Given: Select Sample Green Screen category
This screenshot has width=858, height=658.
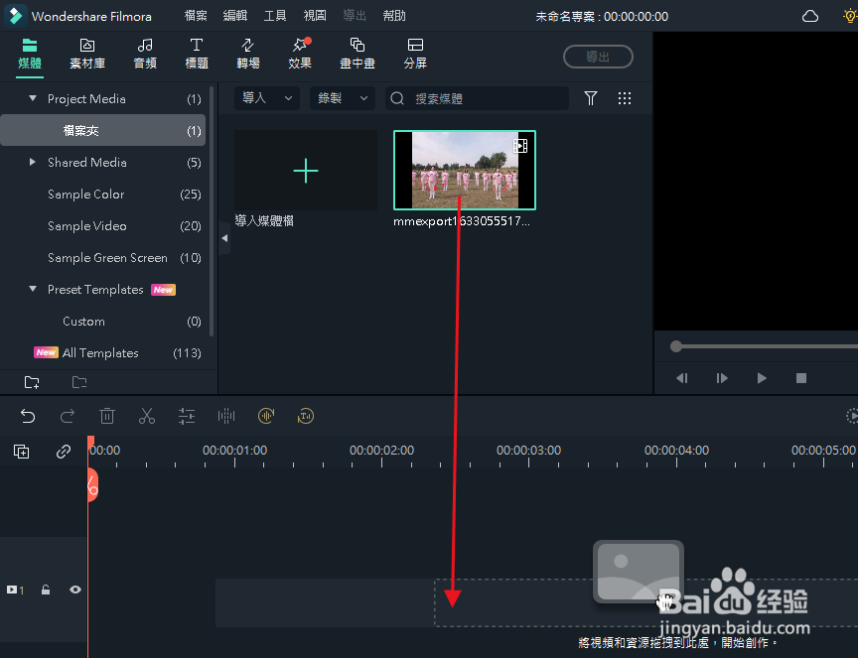Looking at the screenshot, I should [x=103, y=258].
